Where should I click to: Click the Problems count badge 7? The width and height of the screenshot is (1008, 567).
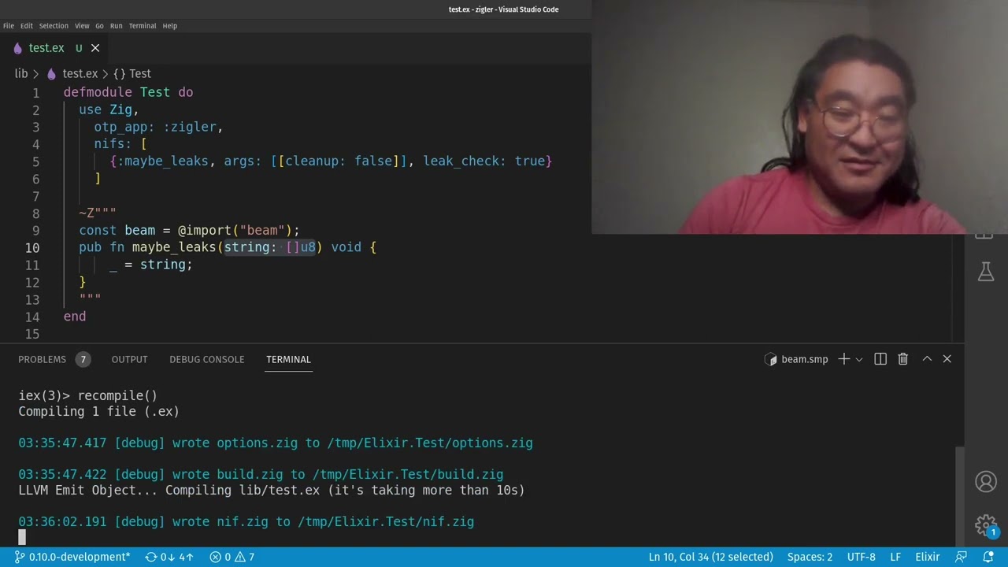83,359
